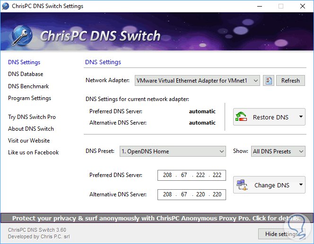Click the ChrisPC globe wrench logo
The height and width of the screenshot is (244, 314).
pos(21,35)
